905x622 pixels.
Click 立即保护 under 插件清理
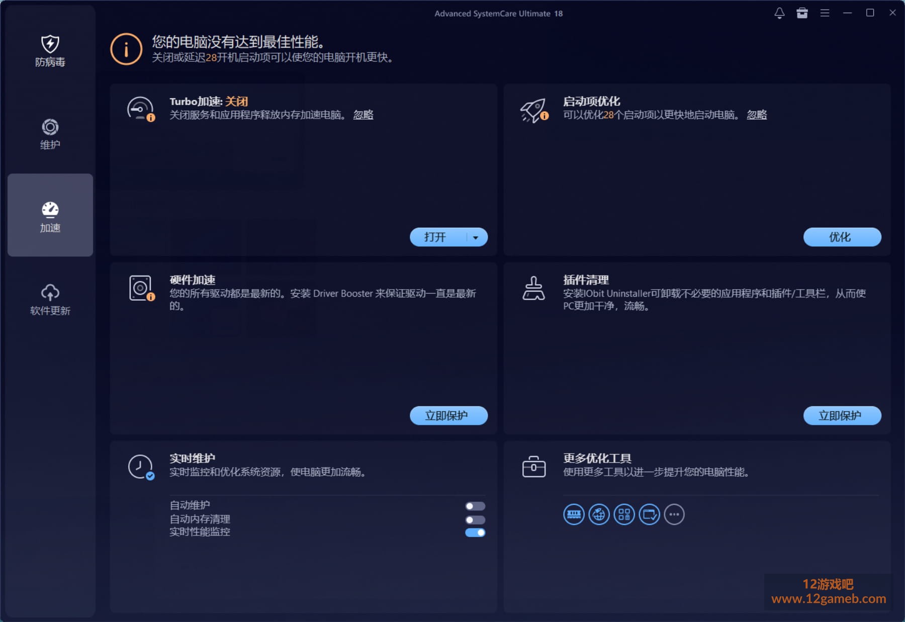pyautogui.click(x=842, y=416)
